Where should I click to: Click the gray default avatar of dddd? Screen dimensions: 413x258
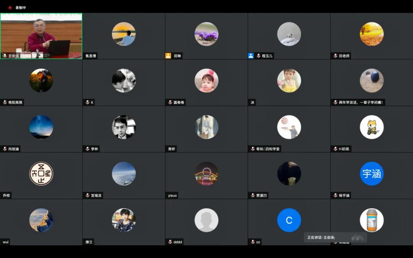pos(206,220)
